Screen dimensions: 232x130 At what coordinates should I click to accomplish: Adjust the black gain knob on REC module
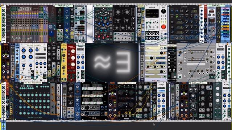163,11
